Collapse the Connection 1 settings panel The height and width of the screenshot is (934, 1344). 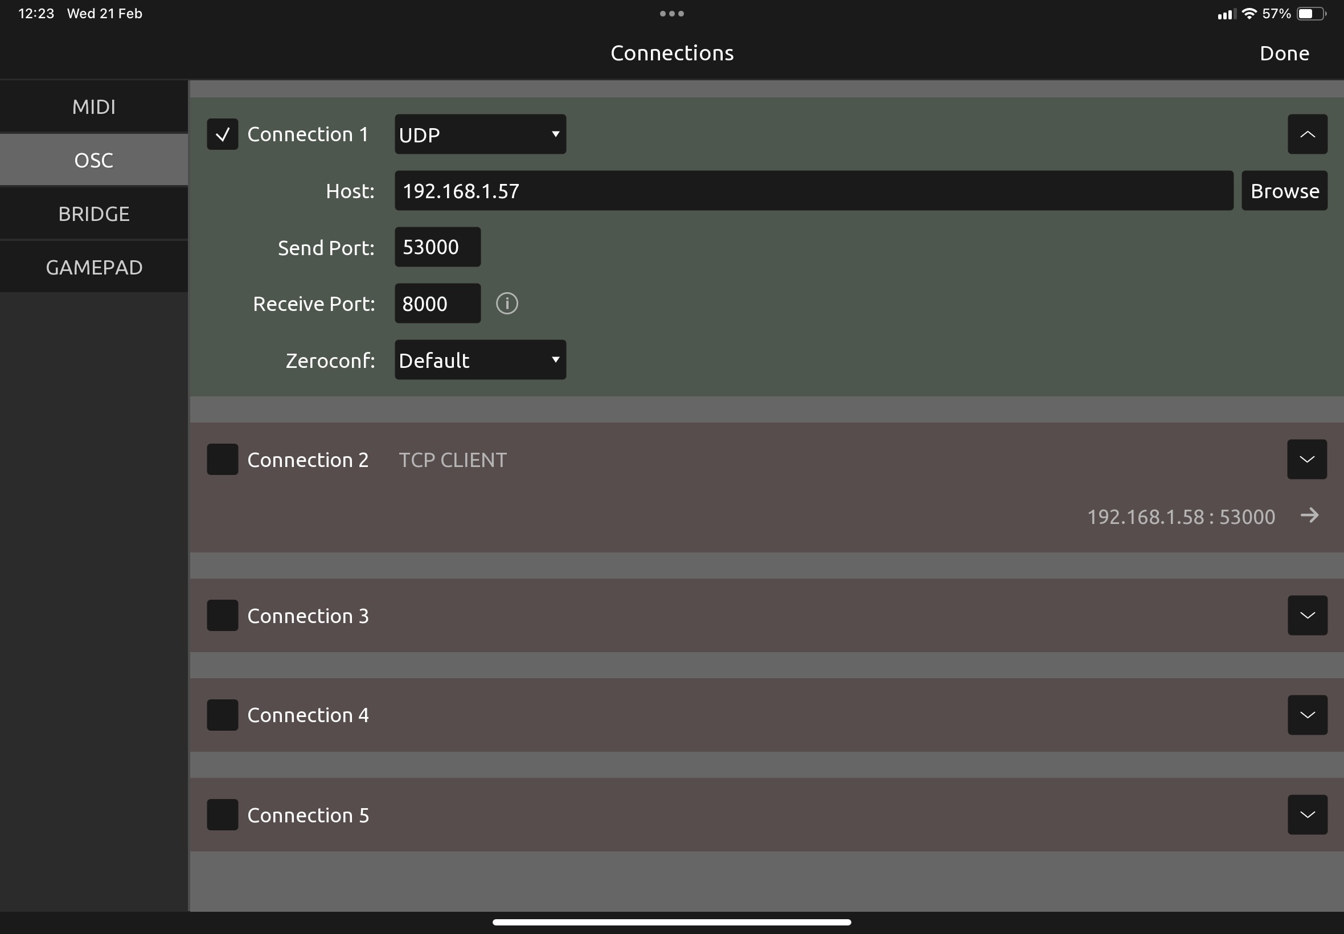coord(1307,134)
